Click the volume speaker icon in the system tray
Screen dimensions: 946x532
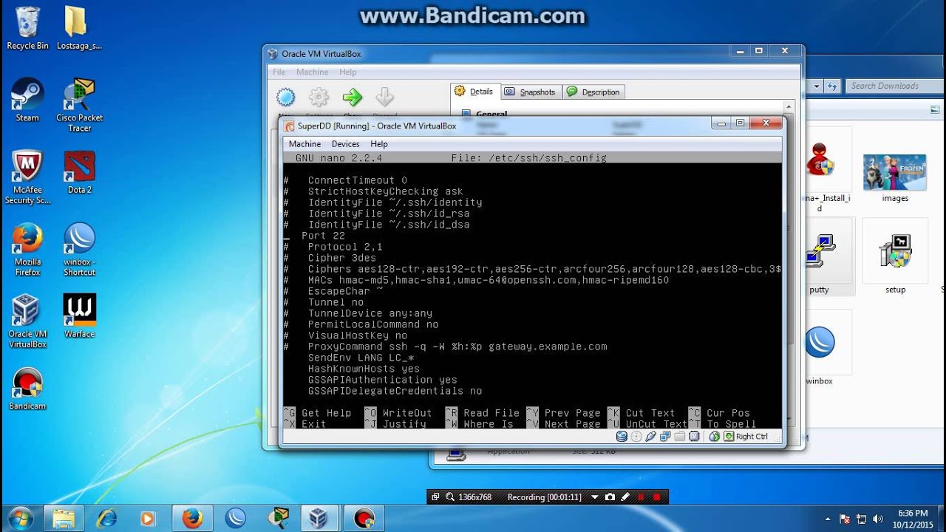(x=878, y=519)
